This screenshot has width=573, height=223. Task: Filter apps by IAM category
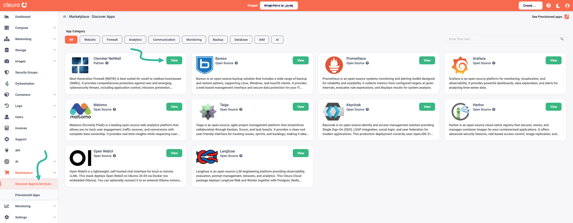click(262, 40)
